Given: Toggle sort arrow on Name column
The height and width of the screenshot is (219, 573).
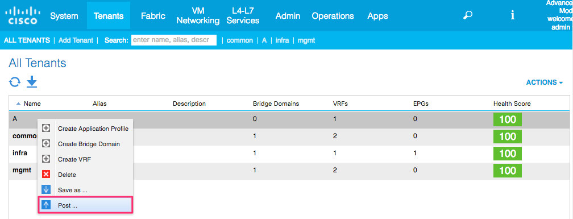Looking at the screenshot, I should (x=18, y=104).
